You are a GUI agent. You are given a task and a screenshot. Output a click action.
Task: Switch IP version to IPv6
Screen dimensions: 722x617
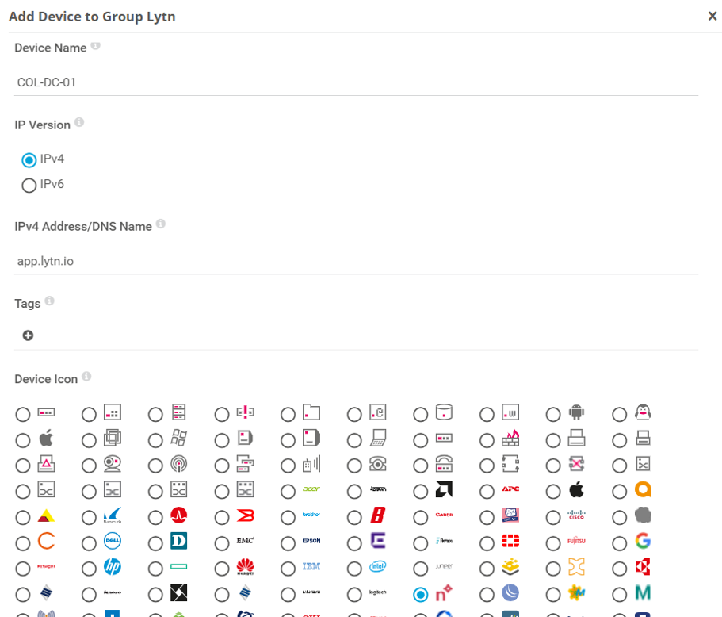(29, 186)
